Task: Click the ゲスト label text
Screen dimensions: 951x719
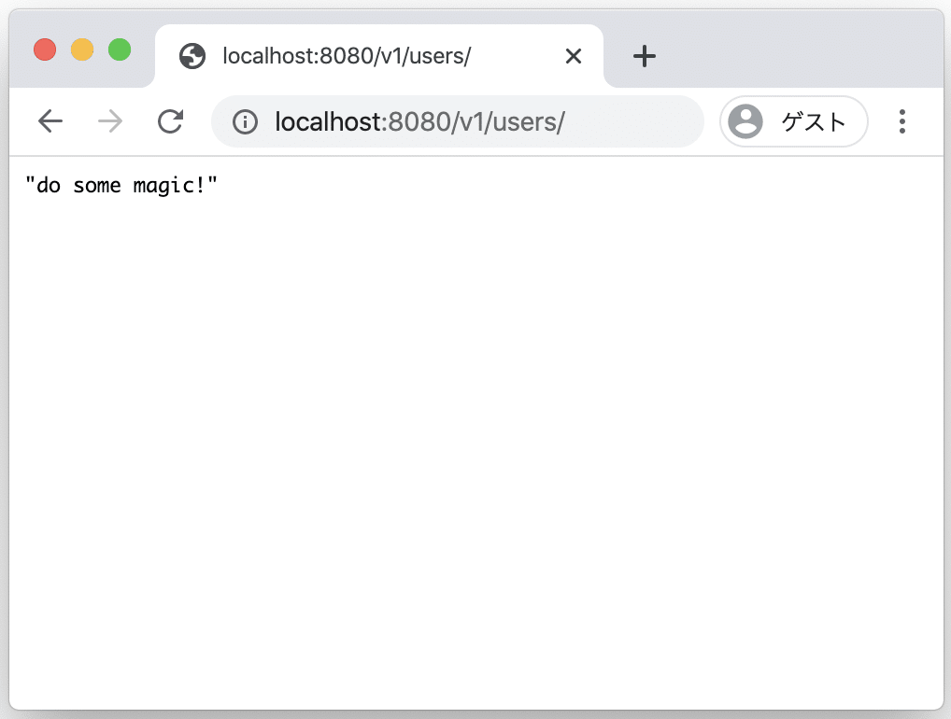Action: coord(814,121)
